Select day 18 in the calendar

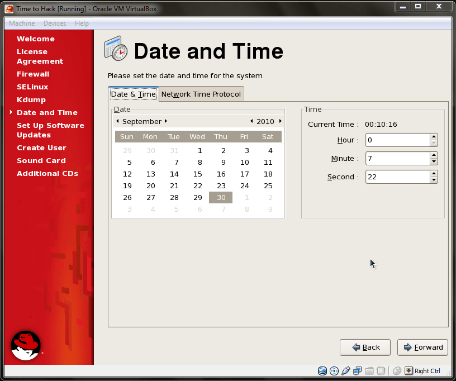pos(268,174)
